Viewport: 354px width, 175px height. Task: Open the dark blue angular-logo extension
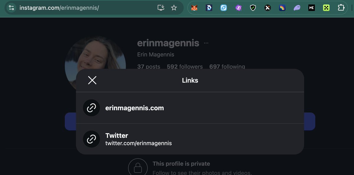209,8
